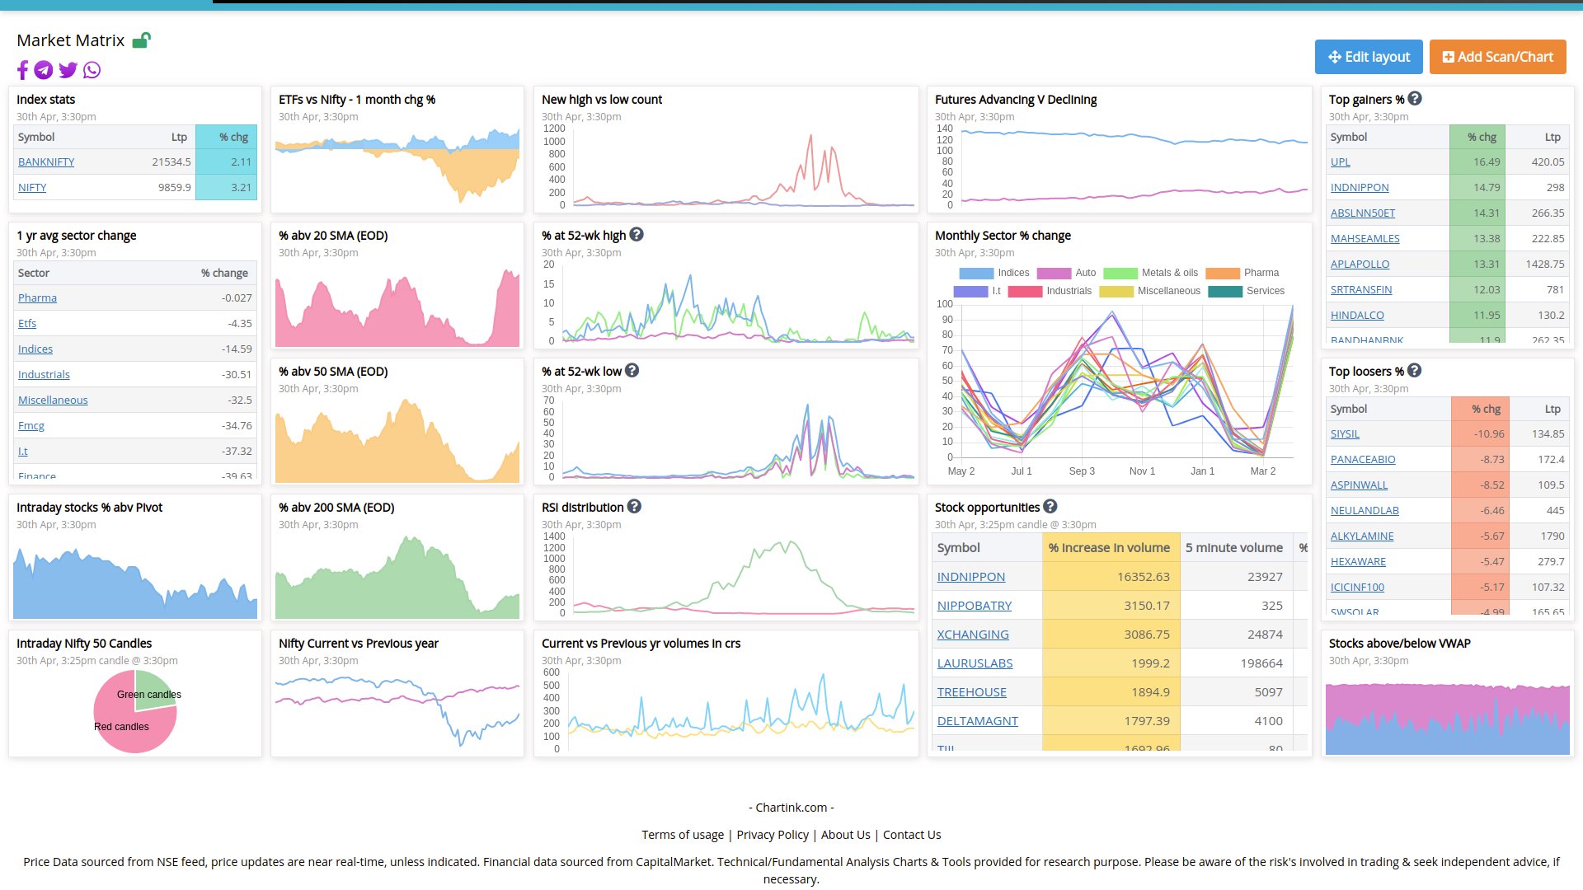This screenshot has width=1583, height=890.
Task: Open help icon beside RSI distribution
Action: click(x=634, y=507)
